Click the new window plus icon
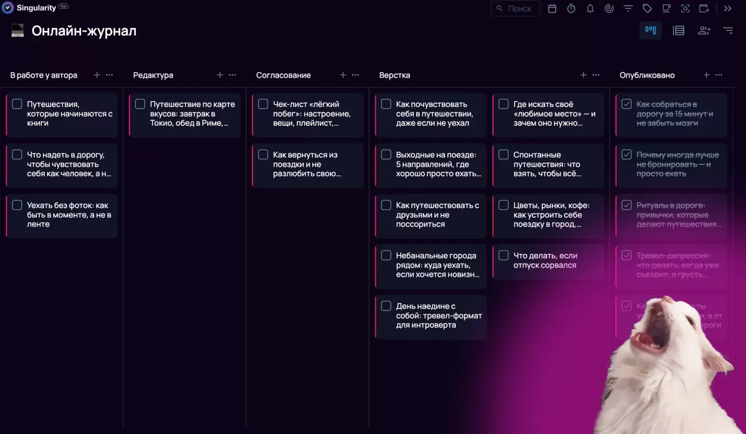The image size is (746, 434). (704, 8)
